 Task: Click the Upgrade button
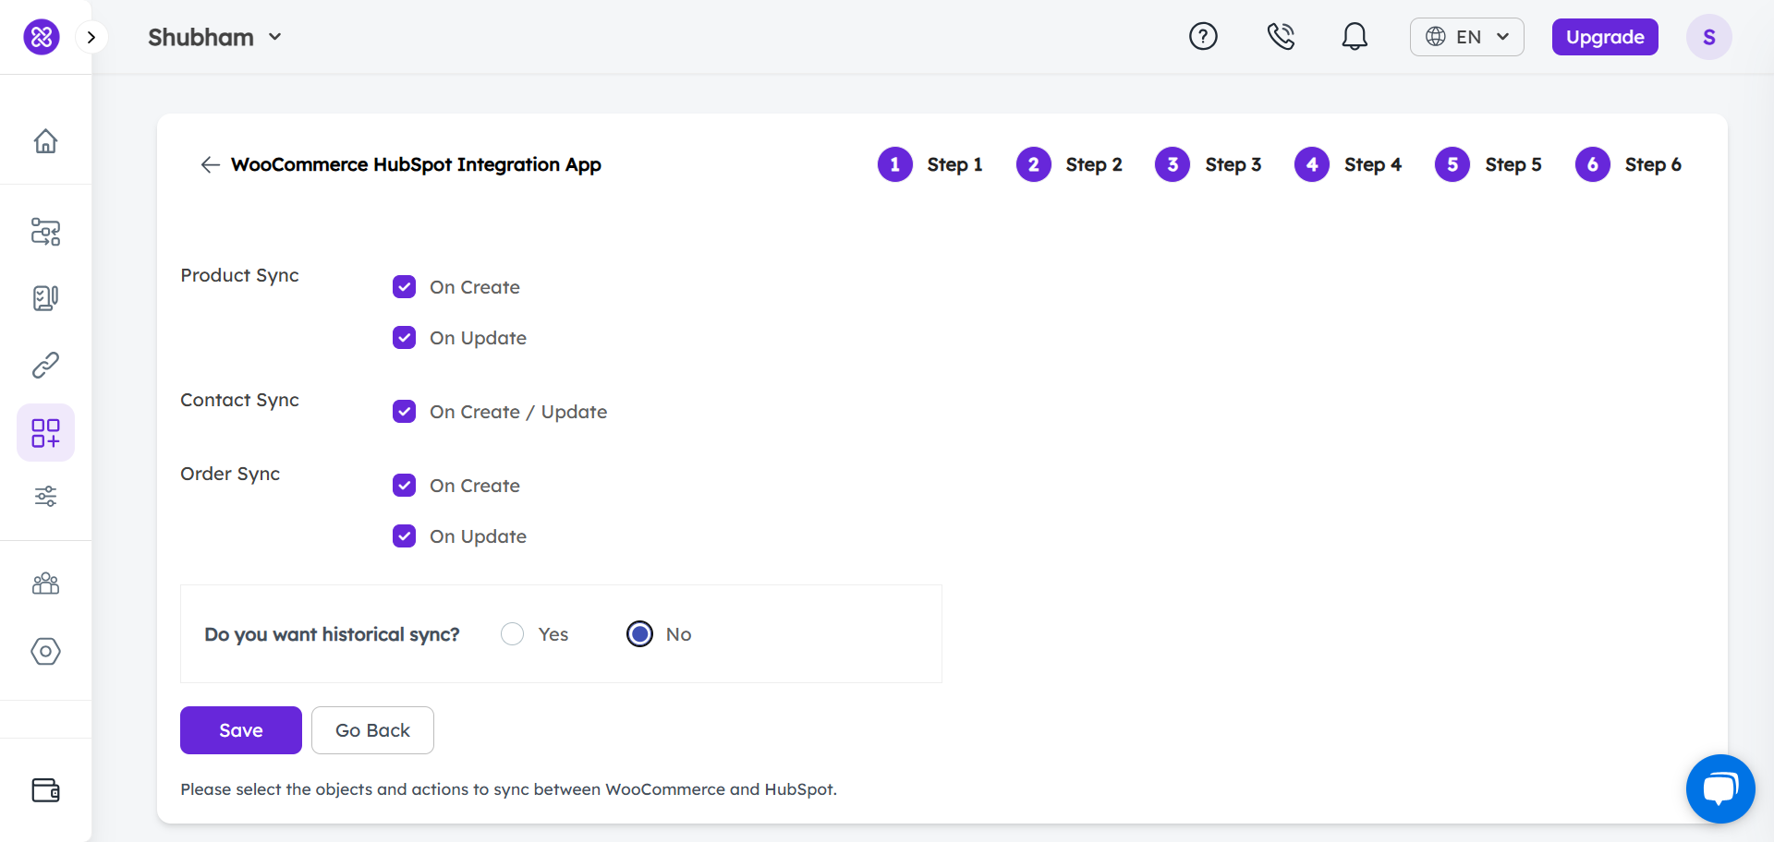point(1605,37)
